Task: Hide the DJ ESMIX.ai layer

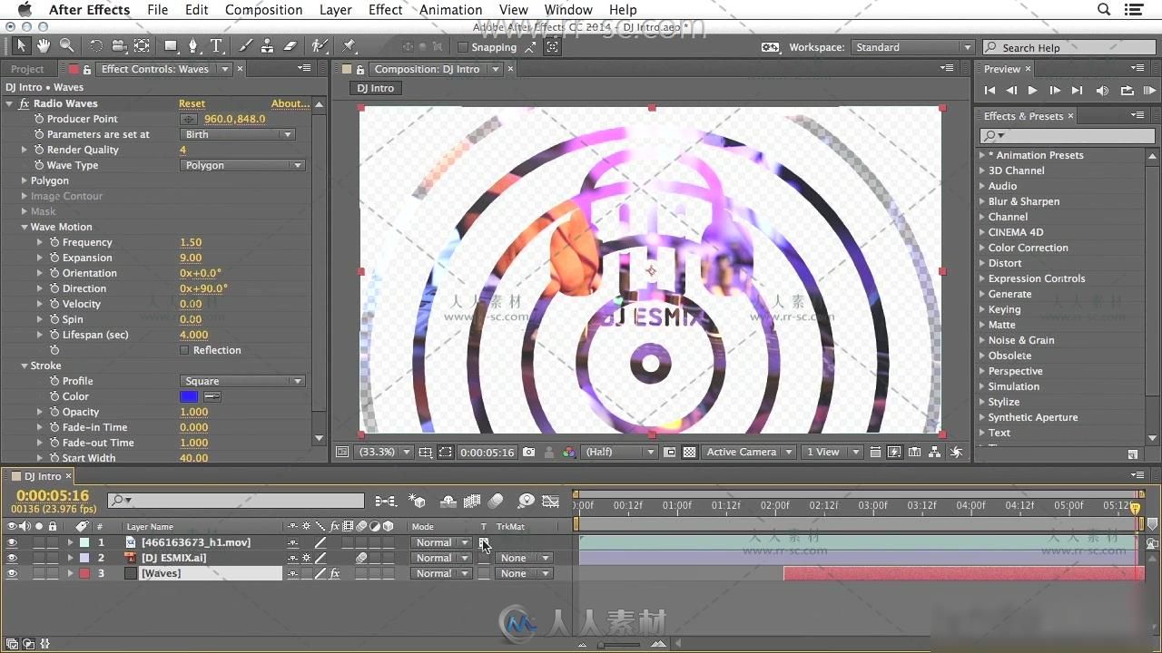Action: click(12, 558)
